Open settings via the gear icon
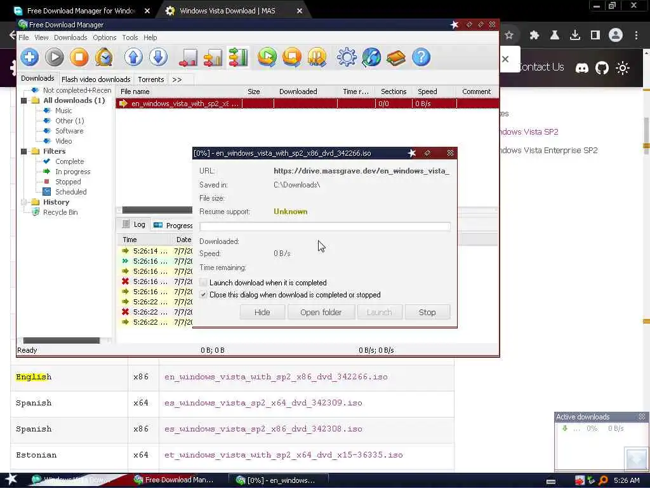The height and width of the screenshot is (488, 650). [347, 57]
